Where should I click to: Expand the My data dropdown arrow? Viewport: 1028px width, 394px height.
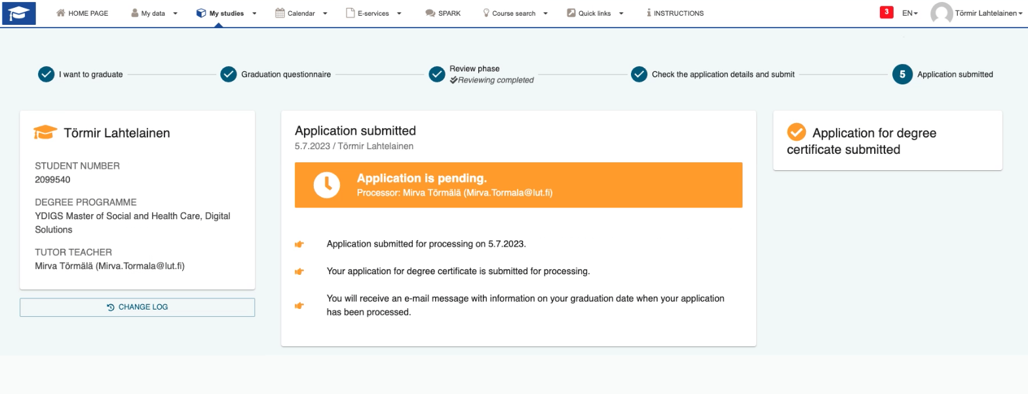point(175,13)
